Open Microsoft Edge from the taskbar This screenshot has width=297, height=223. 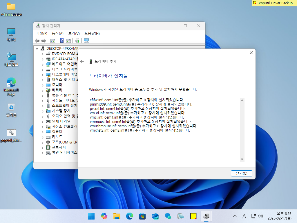[130, 216]
